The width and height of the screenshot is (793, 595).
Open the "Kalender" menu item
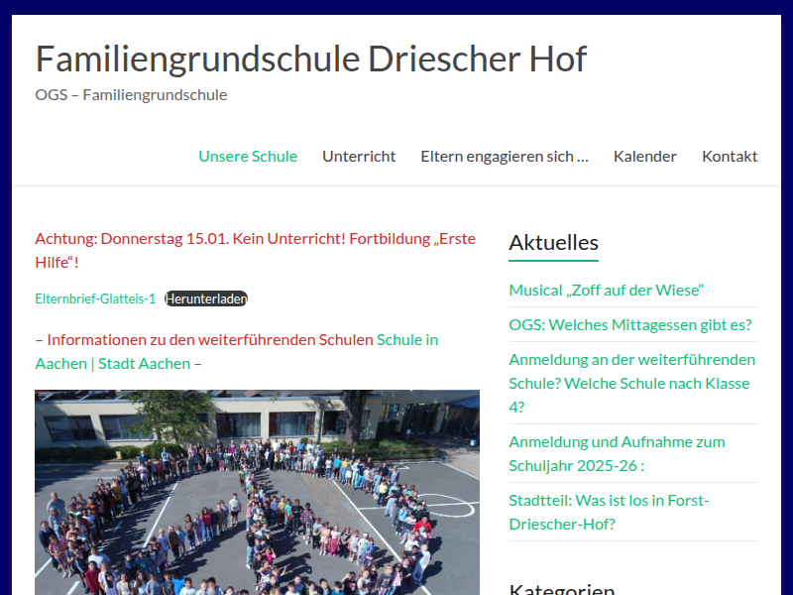pyautogui.click(x=645, y=156)
